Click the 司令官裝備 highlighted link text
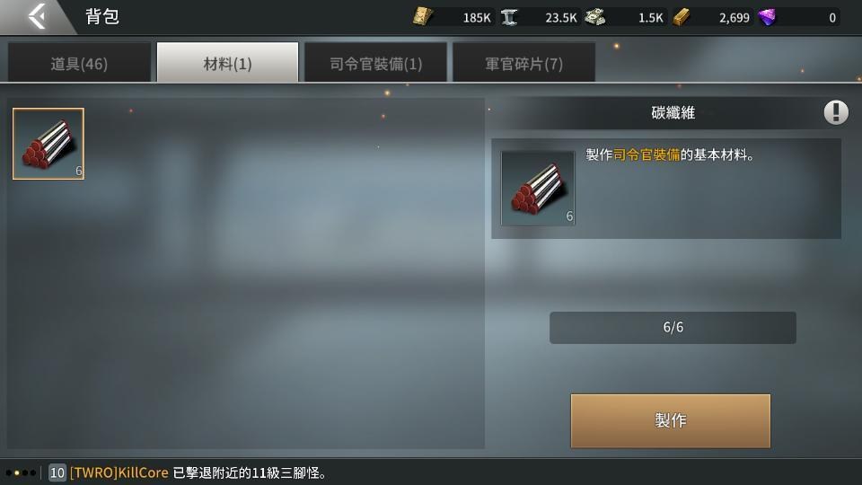 click(x=646, y=155)
